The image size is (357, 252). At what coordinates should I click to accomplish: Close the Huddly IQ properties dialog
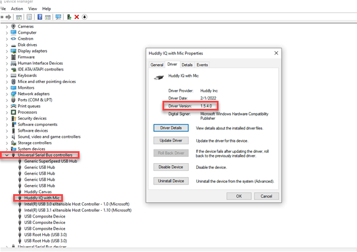coord(276,53)
